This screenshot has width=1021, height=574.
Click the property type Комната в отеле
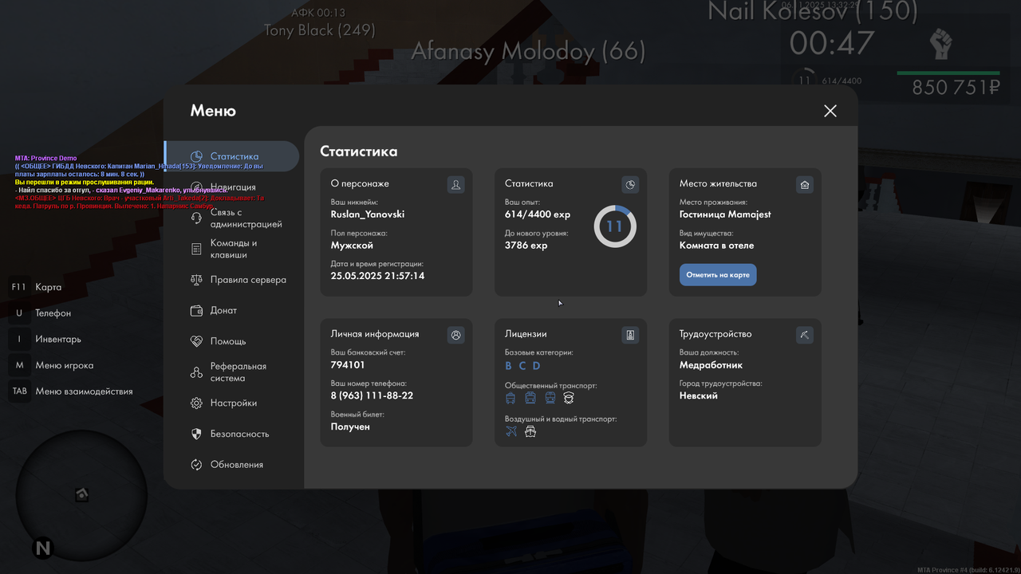(716, 246)
